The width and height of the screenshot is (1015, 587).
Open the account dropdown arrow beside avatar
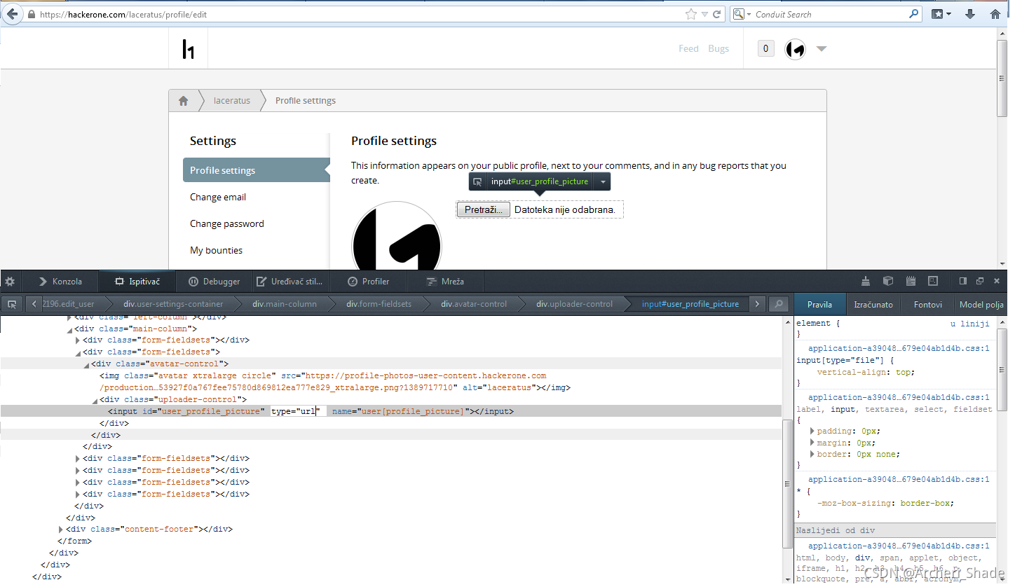(x=822, y=49)
